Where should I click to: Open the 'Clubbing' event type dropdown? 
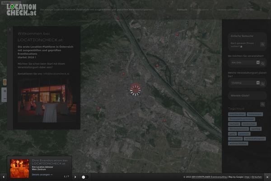point(244,83)
